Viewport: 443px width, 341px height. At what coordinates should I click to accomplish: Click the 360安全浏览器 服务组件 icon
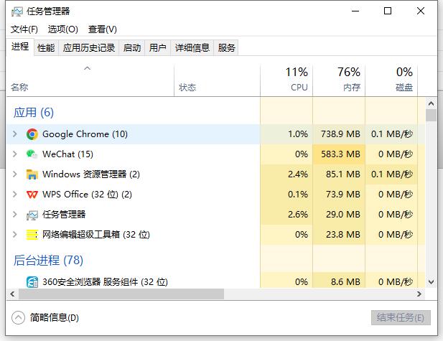tap(32, 282)
